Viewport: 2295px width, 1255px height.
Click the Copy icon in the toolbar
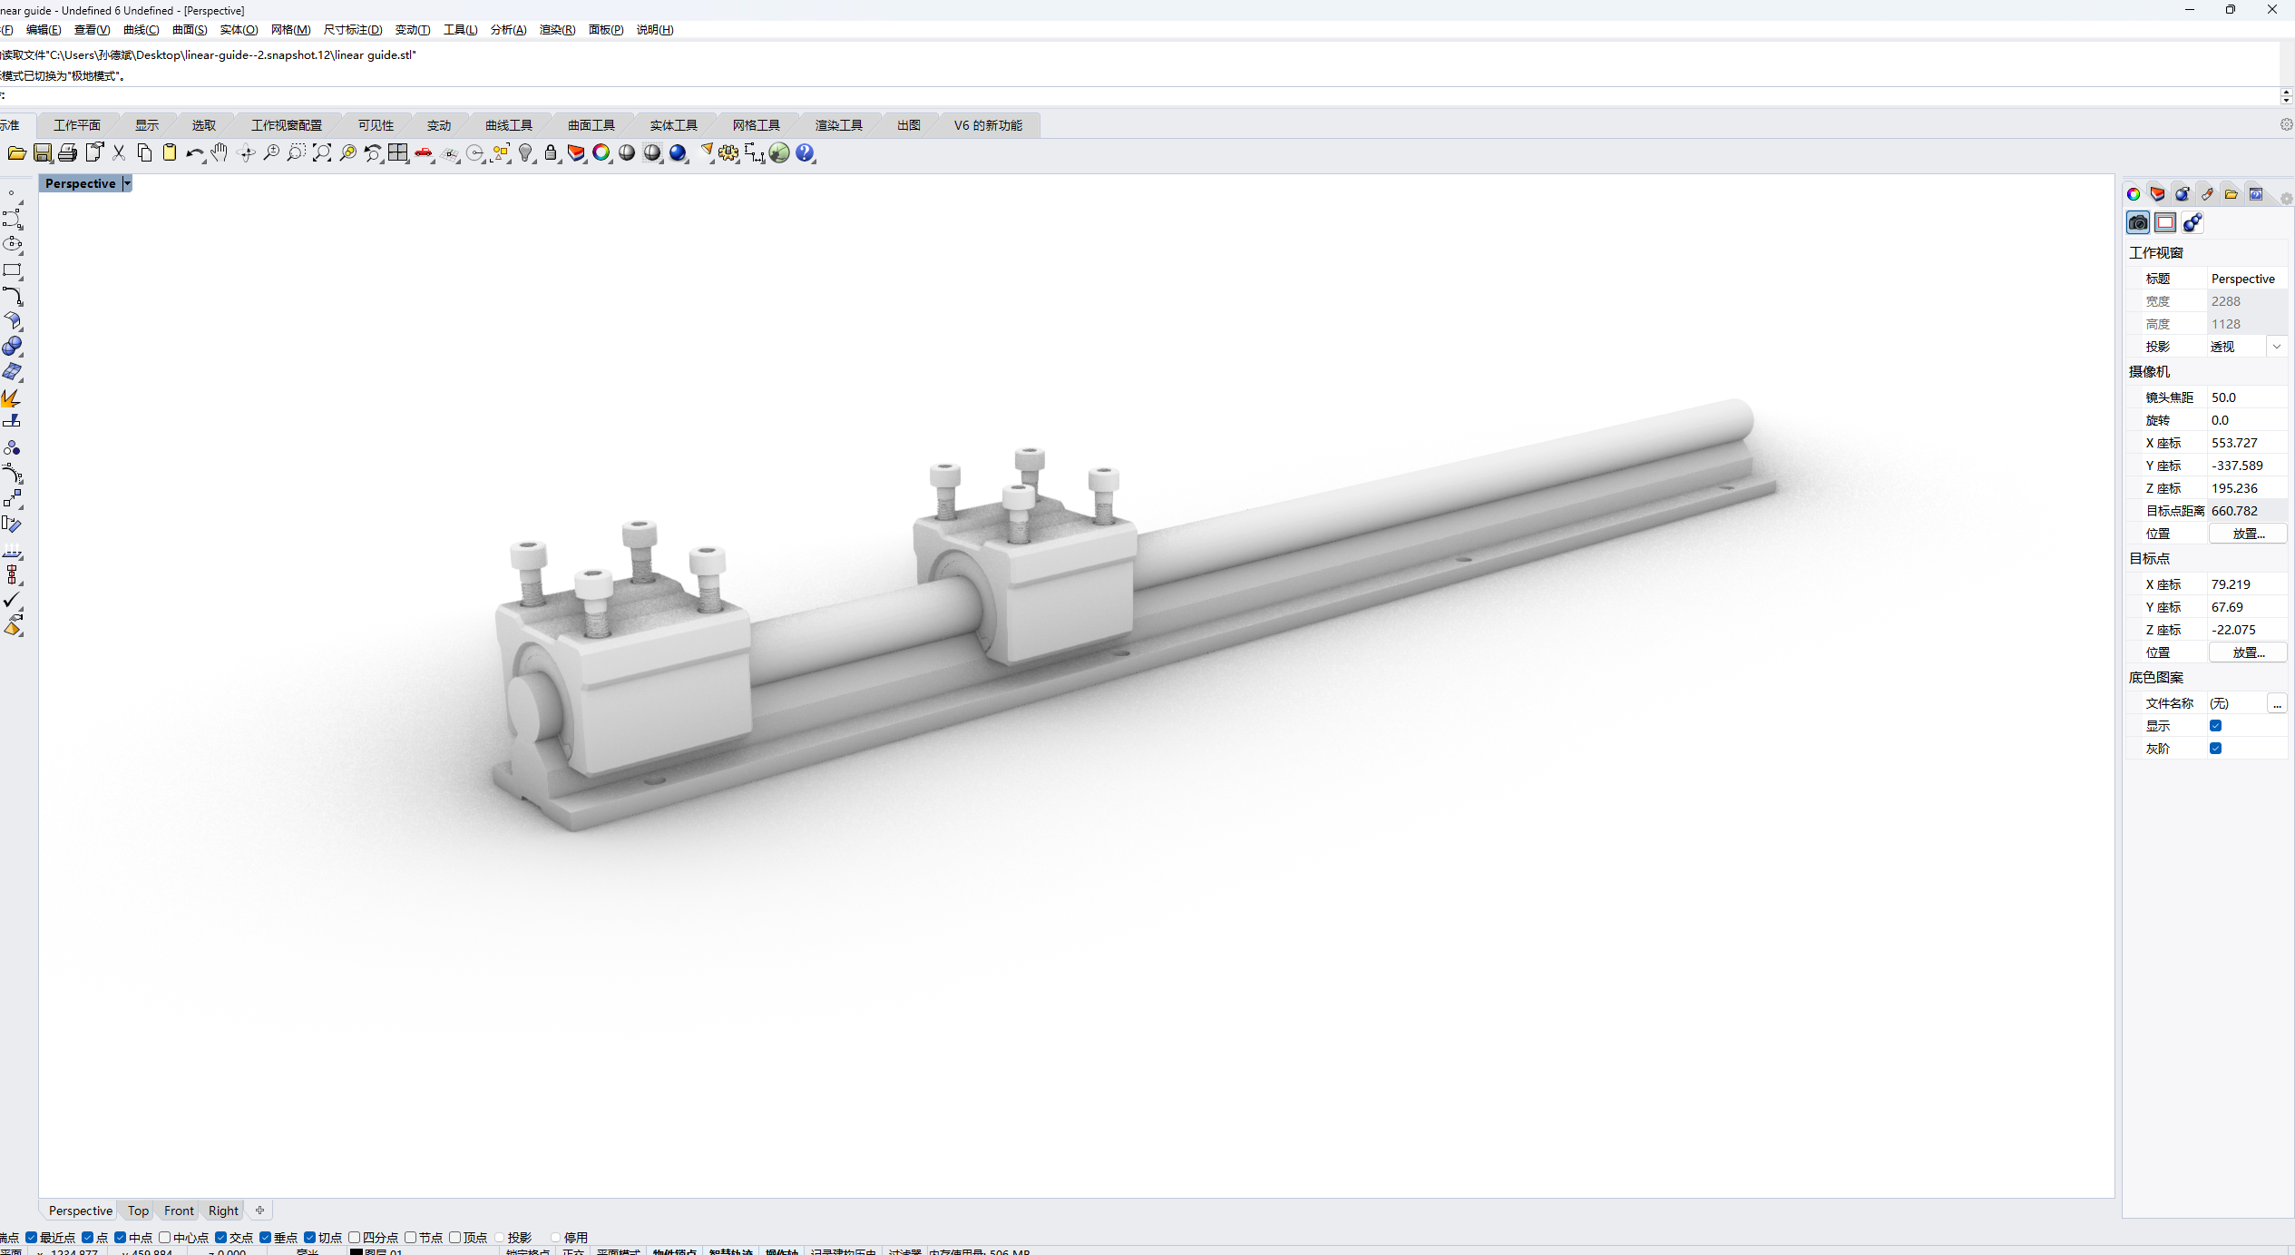click(x=144, y=153)
